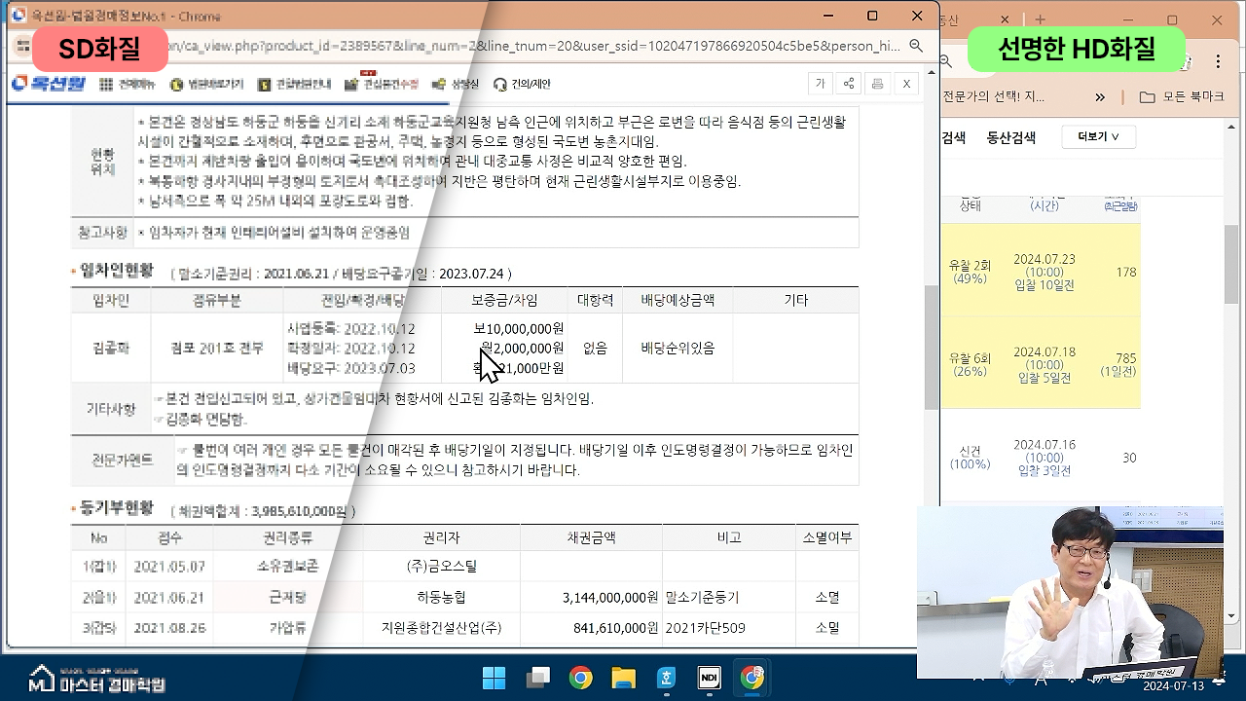The width and height of the screenshot is (1246, 701).
Task: Open the NDI app on the taskbar
Action: click(709, 678)
